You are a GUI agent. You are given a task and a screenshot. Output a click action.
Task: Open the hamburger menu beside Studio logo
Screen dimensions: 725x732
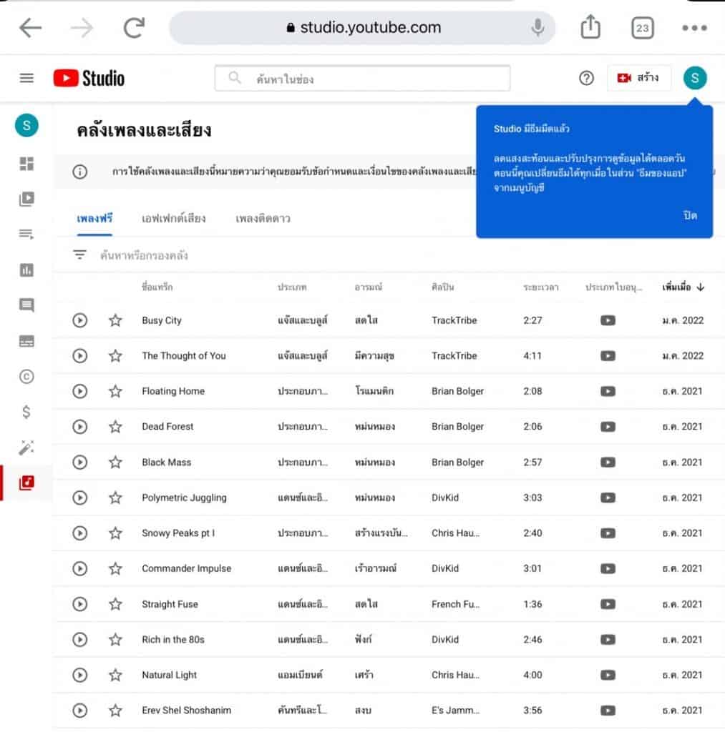[x=26, y=79]
